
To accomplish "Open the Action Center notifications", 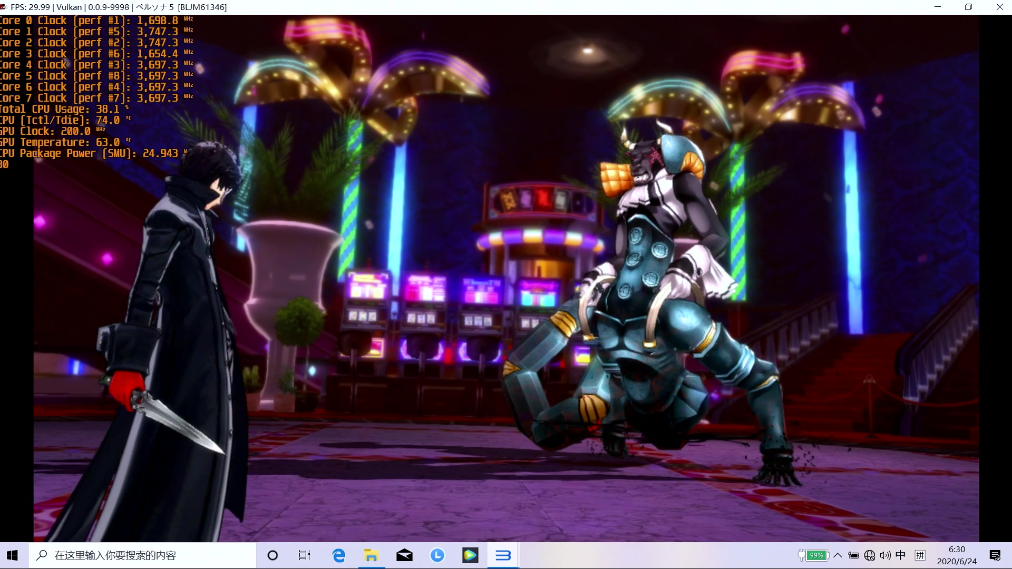I will point(995,555).
